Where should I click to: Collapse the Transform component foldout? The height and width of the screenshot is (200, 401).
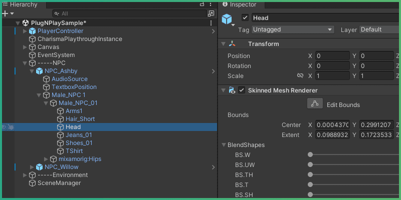tap(224, 44)
